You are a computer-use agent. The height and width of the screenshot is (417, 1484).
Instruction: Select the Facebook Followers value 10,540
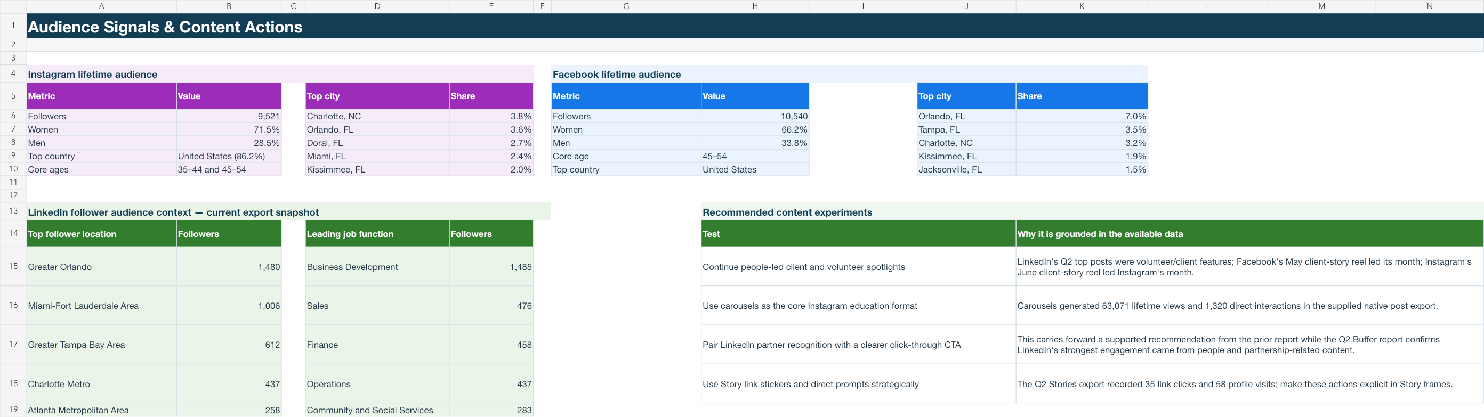click(x=755, y=116)
